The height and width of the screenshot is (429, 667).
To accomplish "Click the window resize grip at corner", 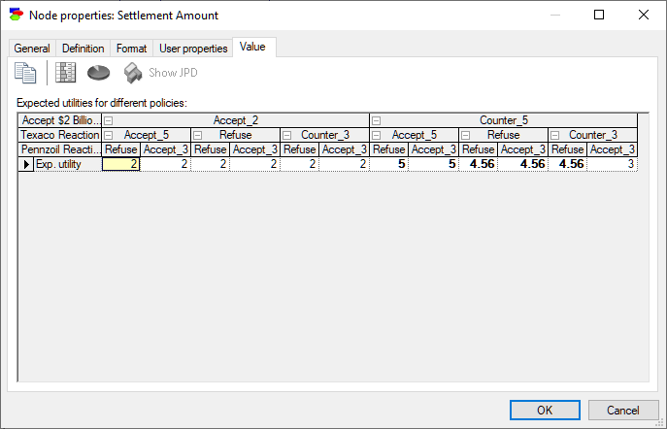I will click(660, 422).
